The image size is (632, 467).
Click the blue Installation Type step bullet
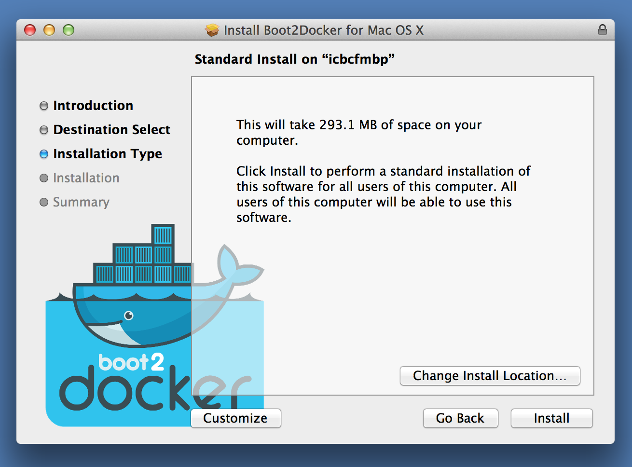point(44,154)
